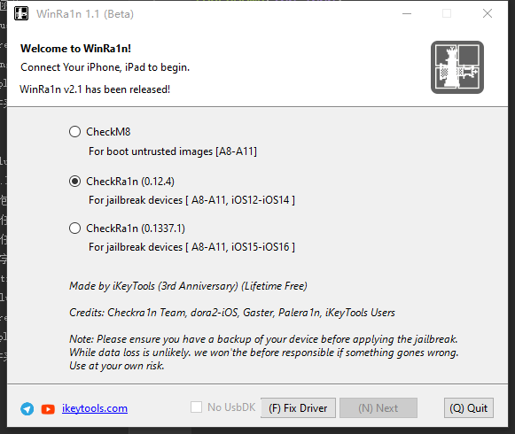Image resolution: width=515 pixels, height=434 pixels.
Task: Open the YouTube channel icon
Action: (48, 409)
